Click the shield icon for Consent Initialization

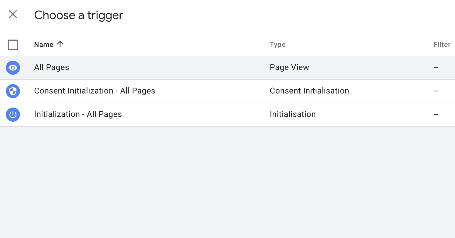pos(13,91)
